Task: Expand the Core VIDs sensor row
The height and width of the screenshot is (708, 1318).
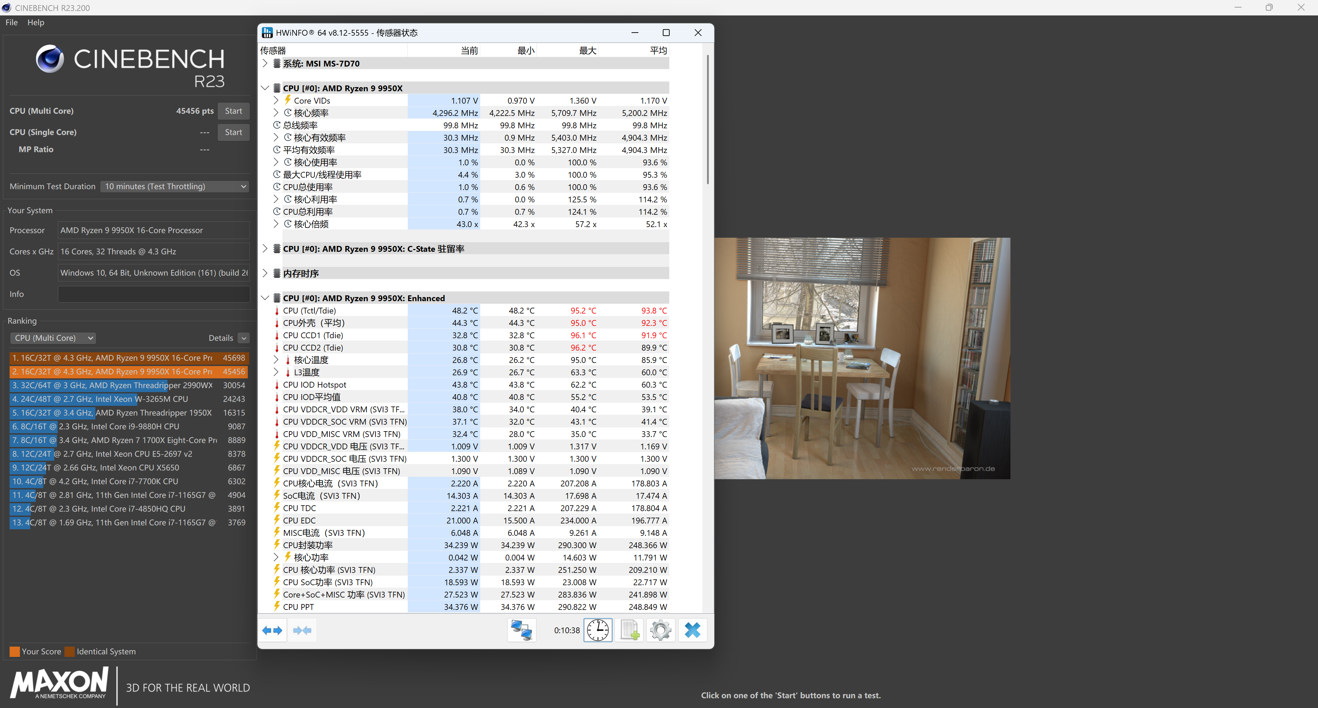Action: [276, 101]
